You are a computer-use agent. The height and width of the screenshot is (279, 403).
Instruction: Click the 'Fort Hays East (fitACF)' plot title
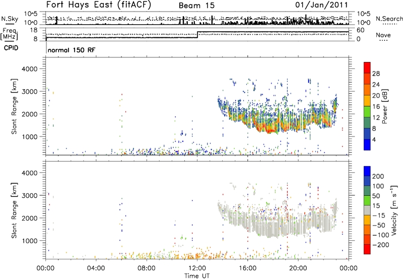click(x=98, y=5)
